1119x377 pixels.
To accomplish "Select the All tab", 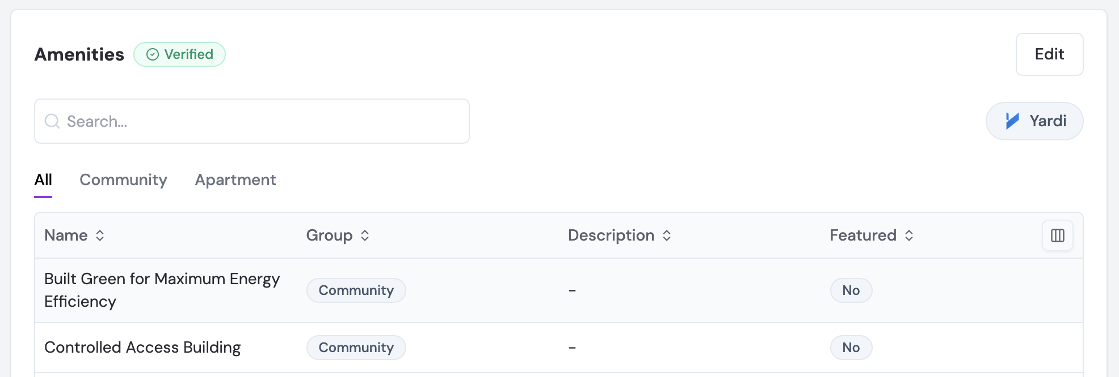I will 43,180.
